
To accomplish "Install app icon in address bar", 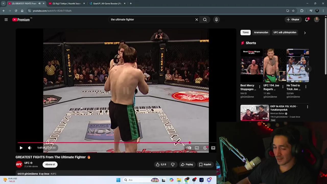I will click(288, 11).
